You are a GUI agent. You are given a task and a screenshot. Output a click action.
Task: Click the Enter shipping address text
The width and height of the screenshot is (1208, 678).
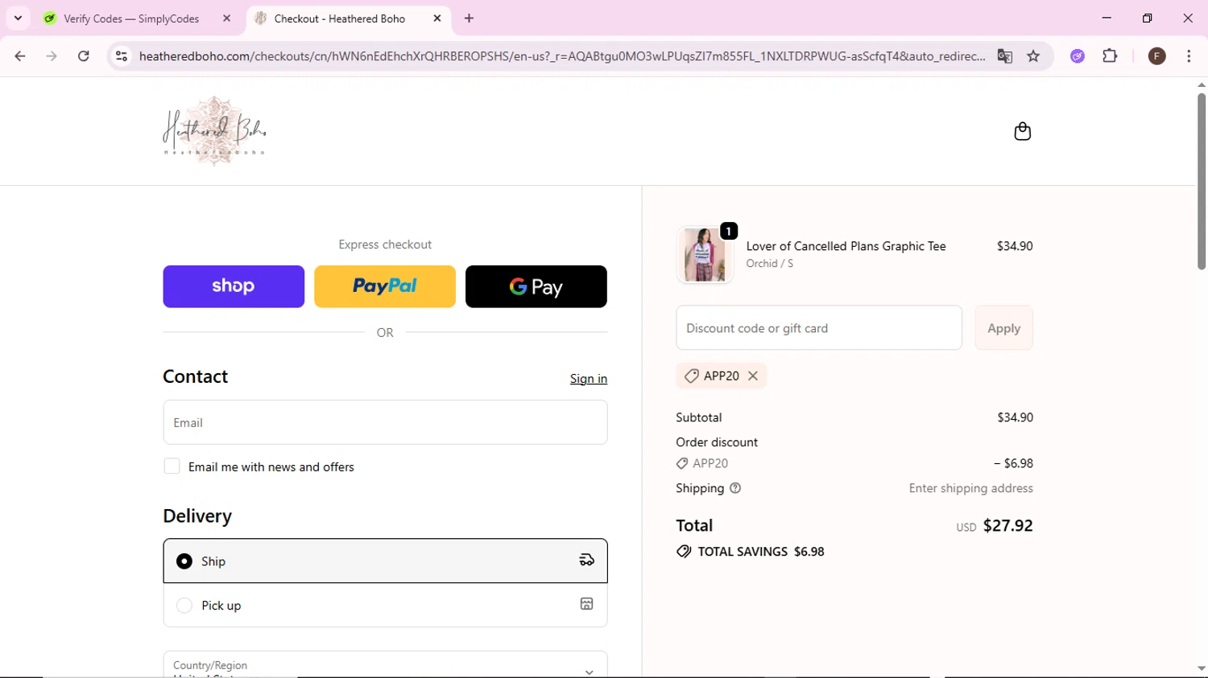[970, 488]
